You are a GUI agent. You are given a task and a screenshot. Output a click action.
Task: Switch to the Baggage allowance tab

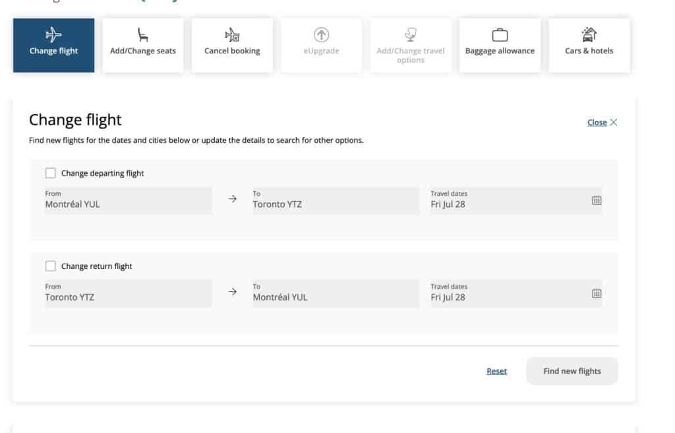click(x=500, y=45)
